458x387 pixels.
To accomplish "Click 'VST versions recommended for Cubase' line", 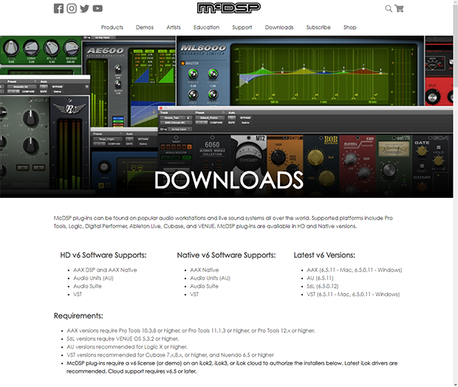I will coord(171,355).
